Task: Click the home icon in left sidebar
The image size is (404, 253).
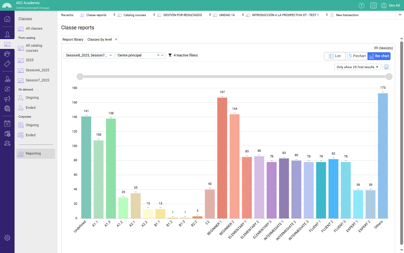Action: tap(7, 19)
